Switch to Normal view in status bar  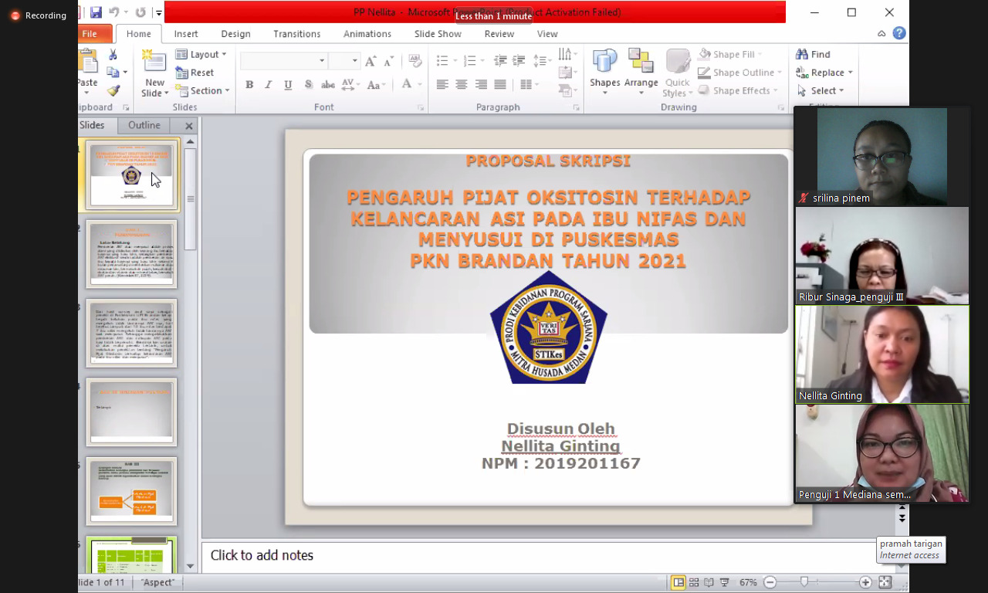coord(678,582)
